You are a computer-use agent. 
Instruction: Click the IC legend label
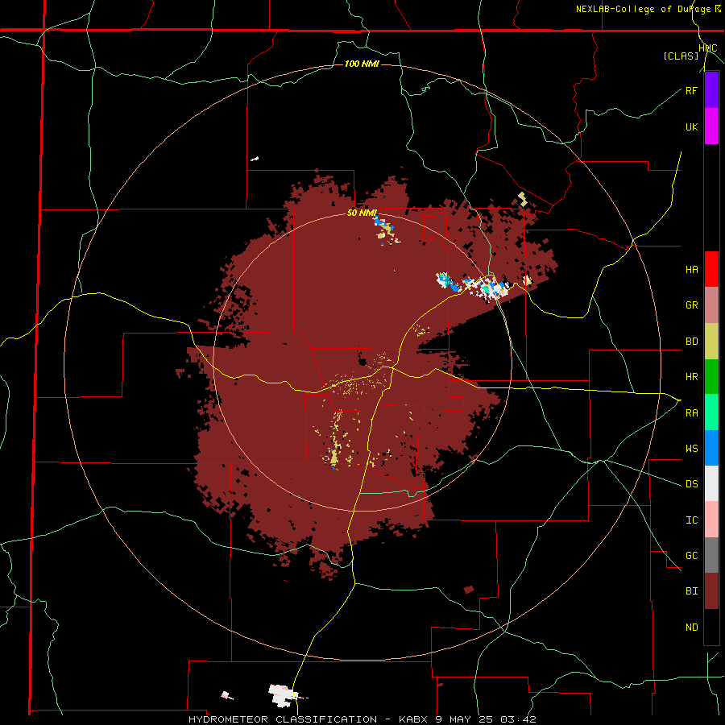pyautogui.click(x=692, y=520)
